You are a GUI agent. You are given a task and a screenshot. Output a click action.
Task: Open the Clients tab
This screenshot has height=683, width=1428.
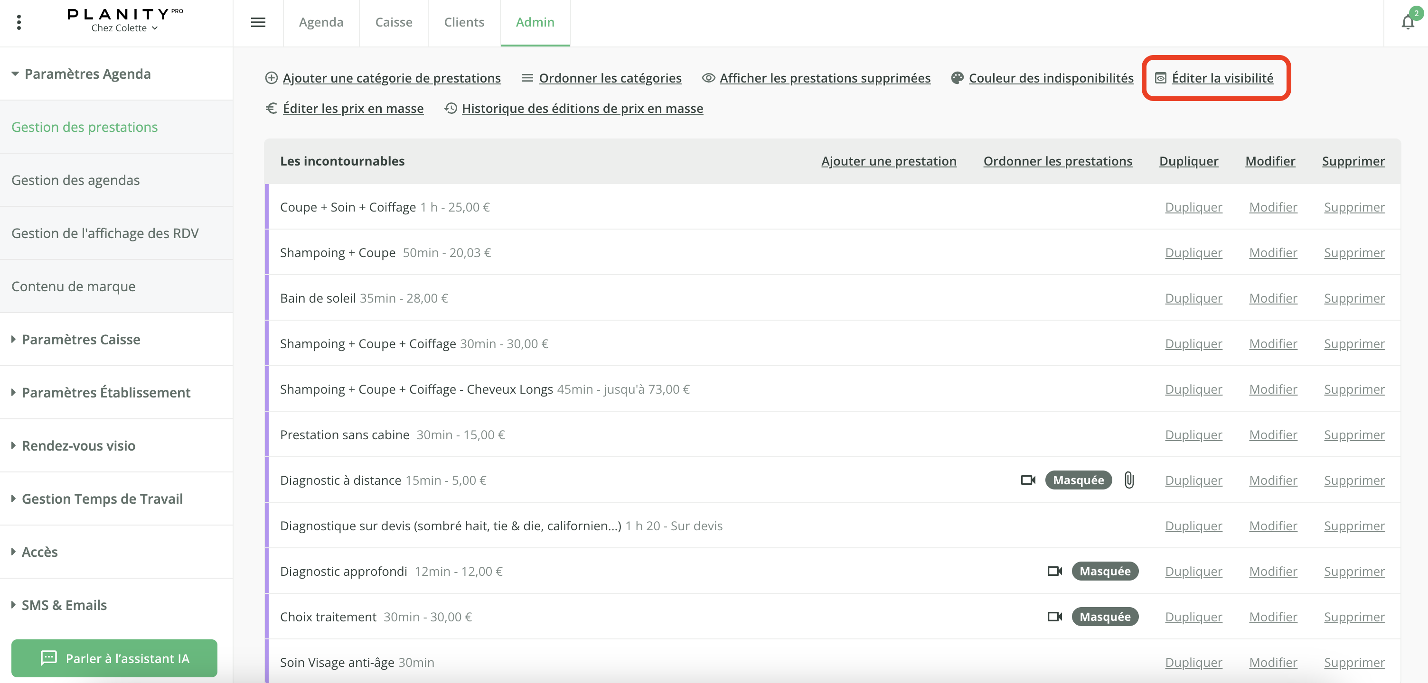point(464,22)
